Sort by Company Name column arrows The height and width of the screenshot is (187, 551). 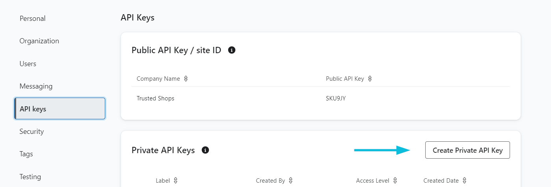pos(186,79)
